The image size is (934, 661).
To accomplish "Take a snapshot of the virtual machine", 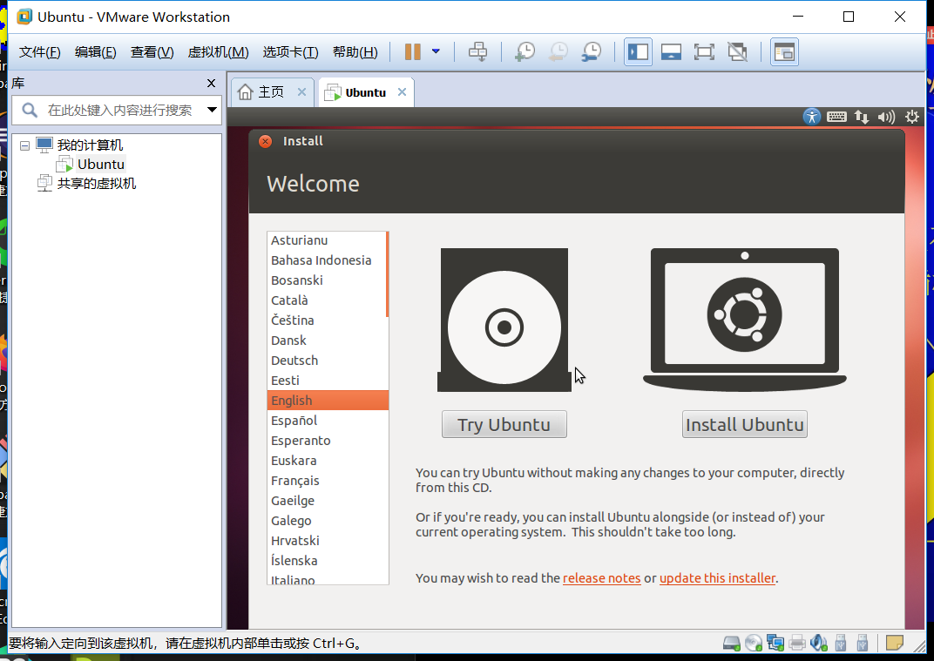I will 525,51.
